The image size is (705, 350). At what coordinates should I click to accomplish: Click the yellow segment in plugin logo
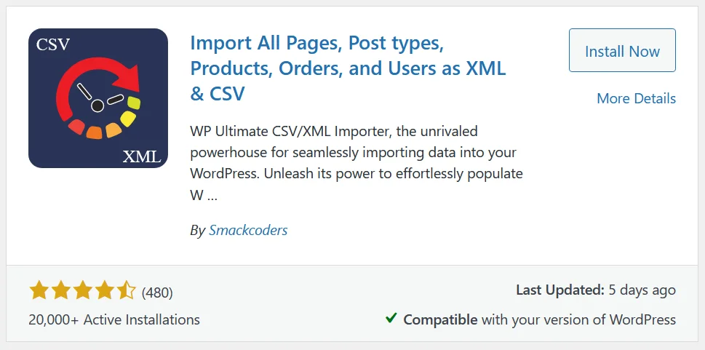pos(130,116)
